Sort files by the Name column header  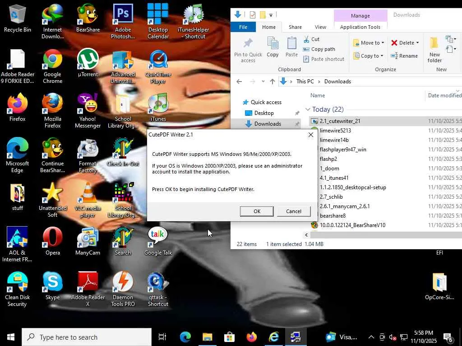click(x=318, y=96)
